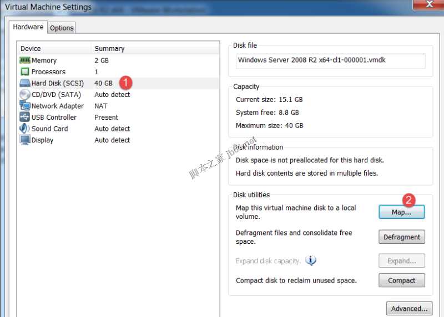Screen dimensions: 444x317
Task: Click the Display monitor icon
Action: [x=25, y=140]
